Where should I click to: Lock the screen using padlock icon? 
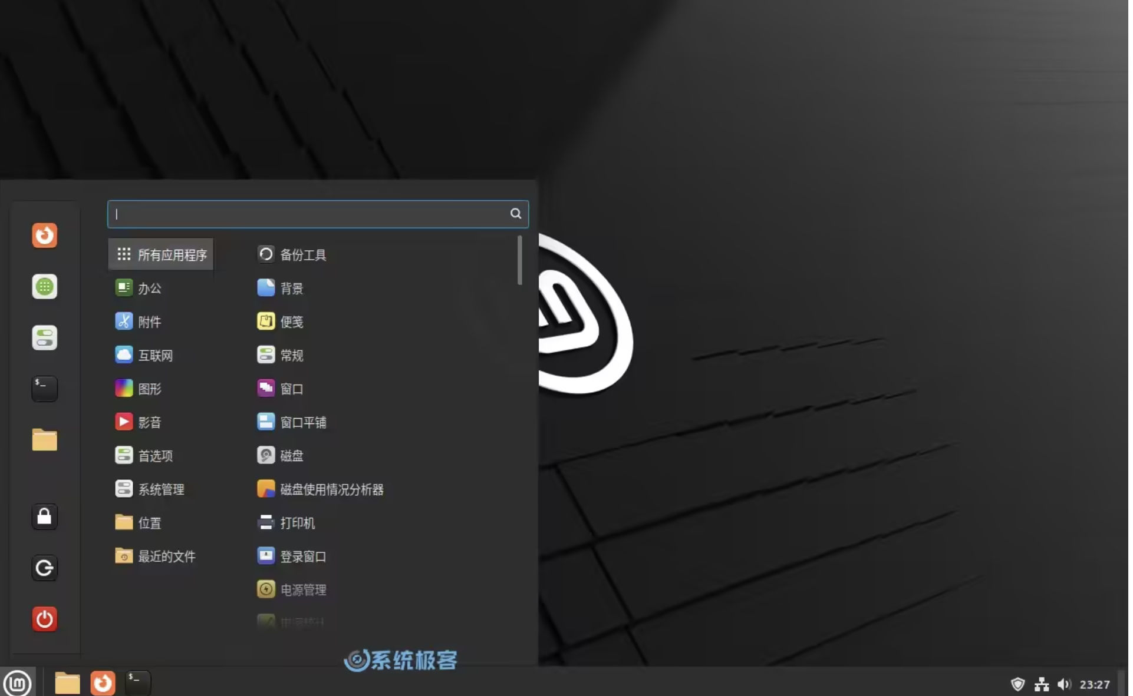pos(44,516)
